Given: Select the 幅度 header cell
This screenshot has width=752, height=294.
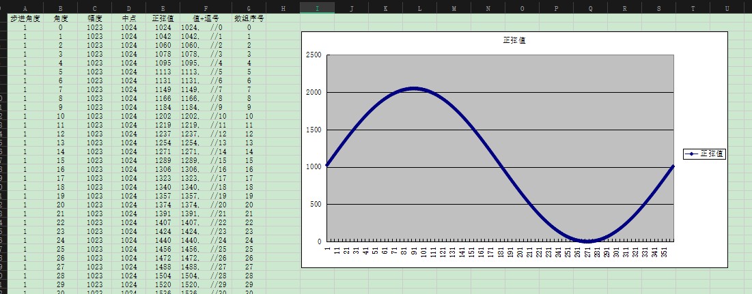Looking at the screenshot, I should coord(94,18).
